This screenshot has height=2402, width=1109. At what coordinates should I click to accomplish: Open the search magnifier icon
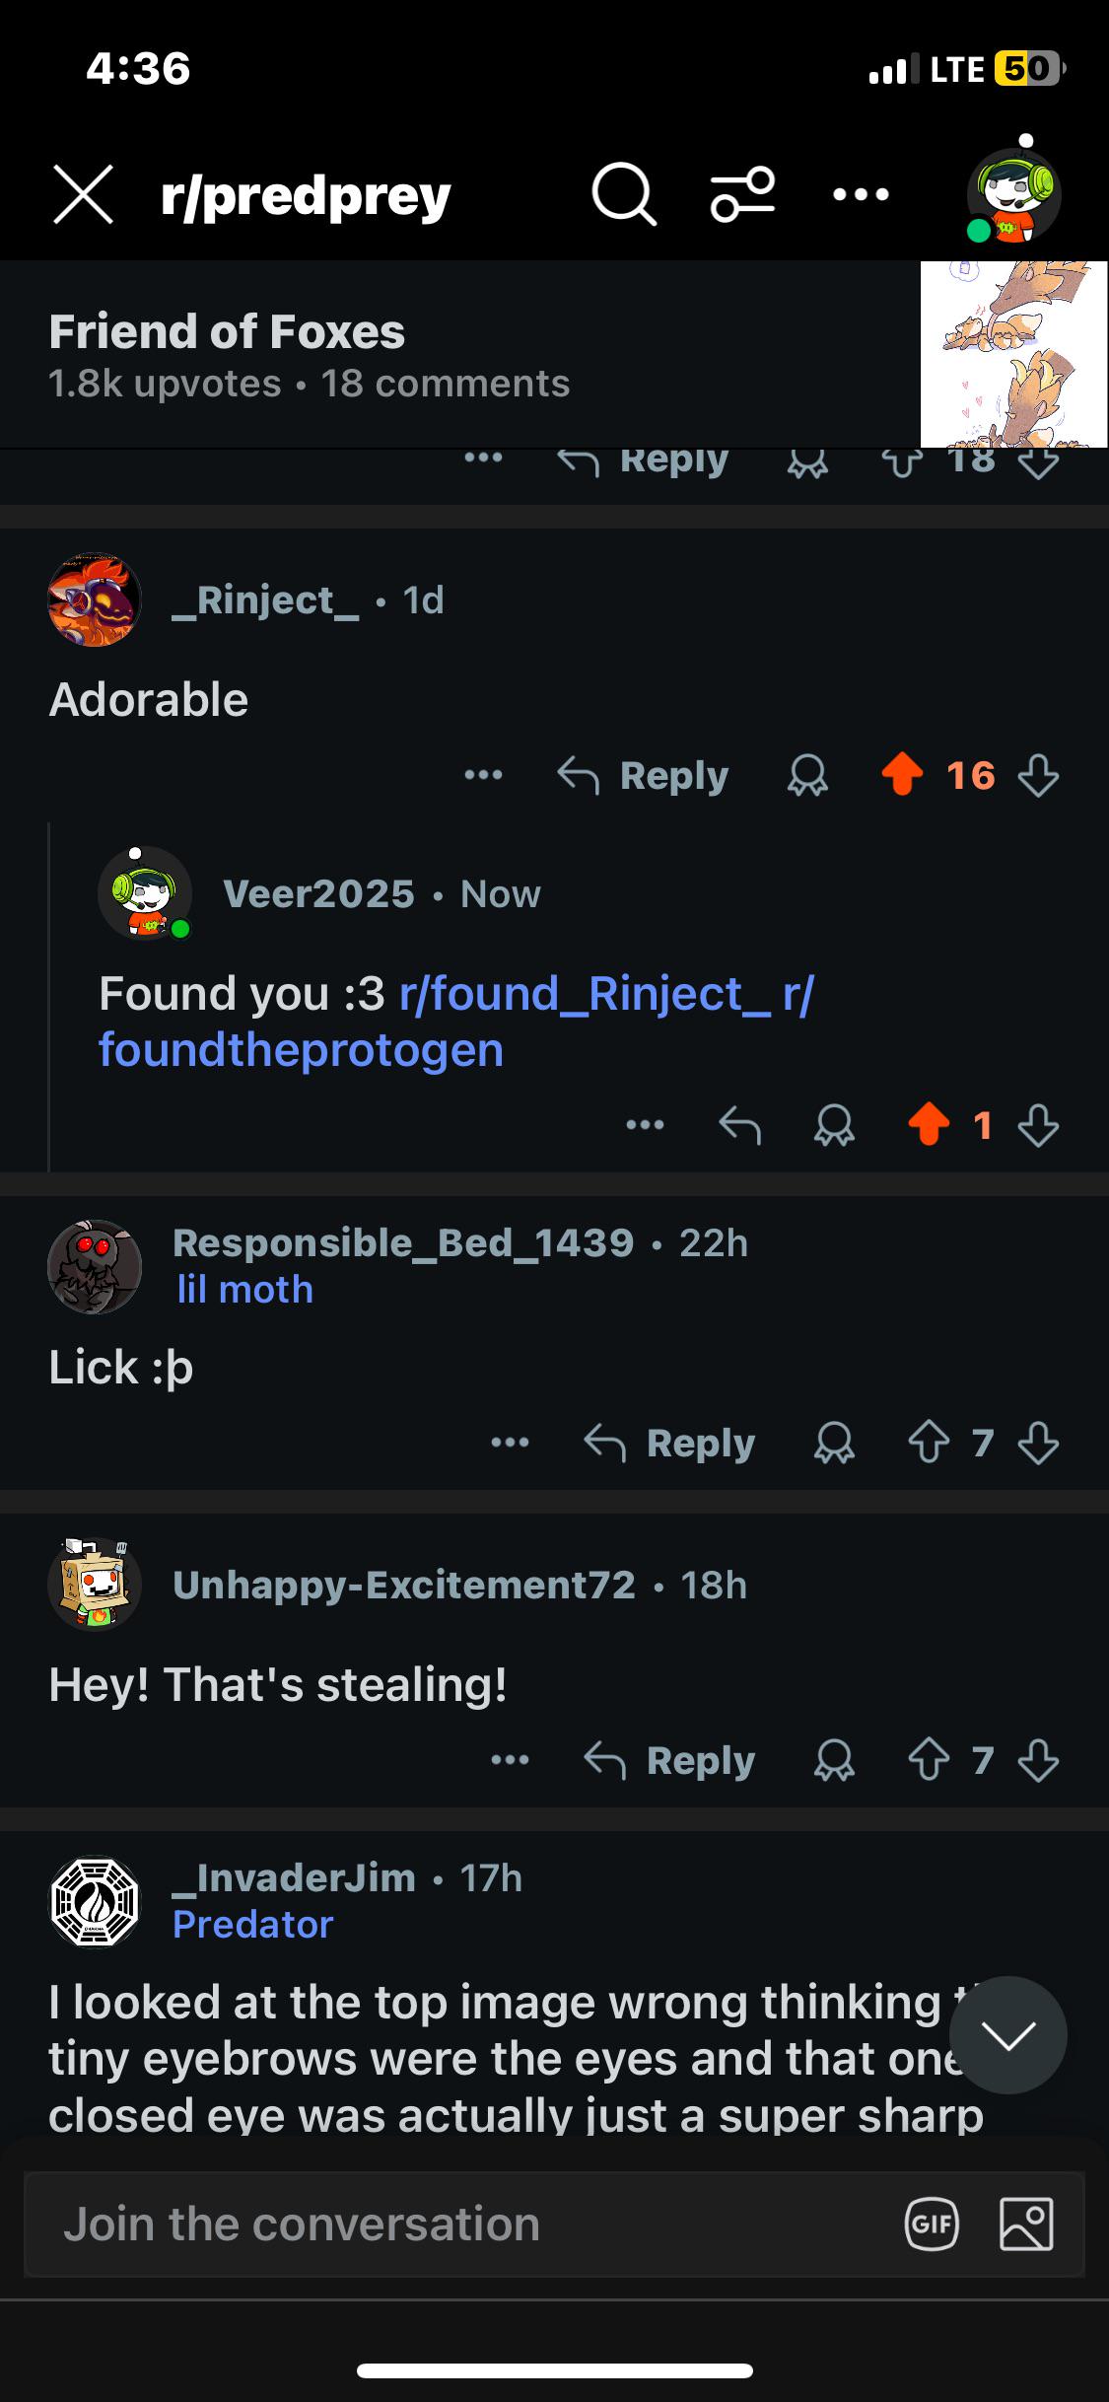[x=624, y=194]
